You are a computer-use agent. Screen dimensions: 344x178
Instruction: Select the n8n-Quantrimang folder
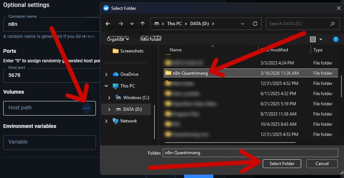251,73
